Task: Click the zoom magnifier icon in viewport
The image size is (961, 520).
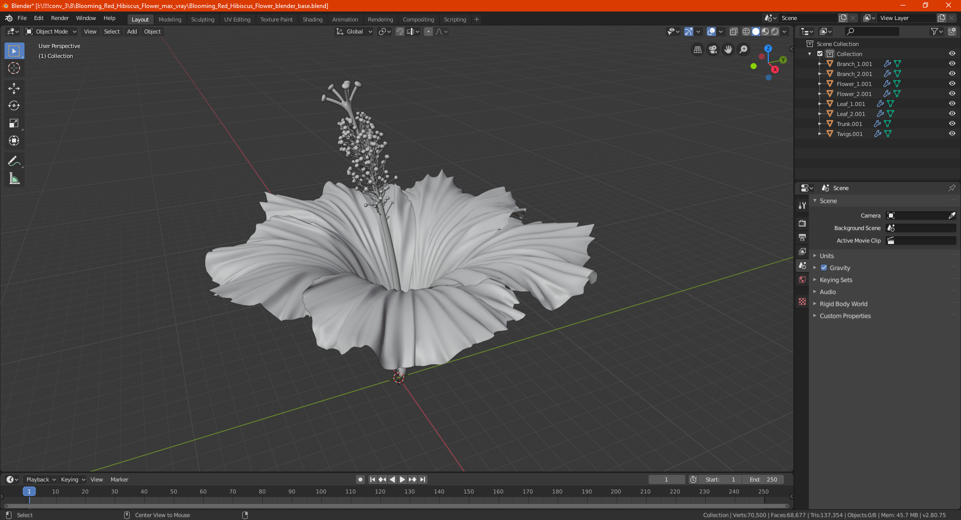Action: [x=744, y=49]
